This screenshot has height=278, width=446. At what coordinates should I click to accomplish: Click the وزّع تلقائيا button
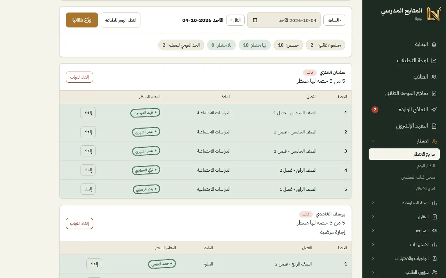82,20
